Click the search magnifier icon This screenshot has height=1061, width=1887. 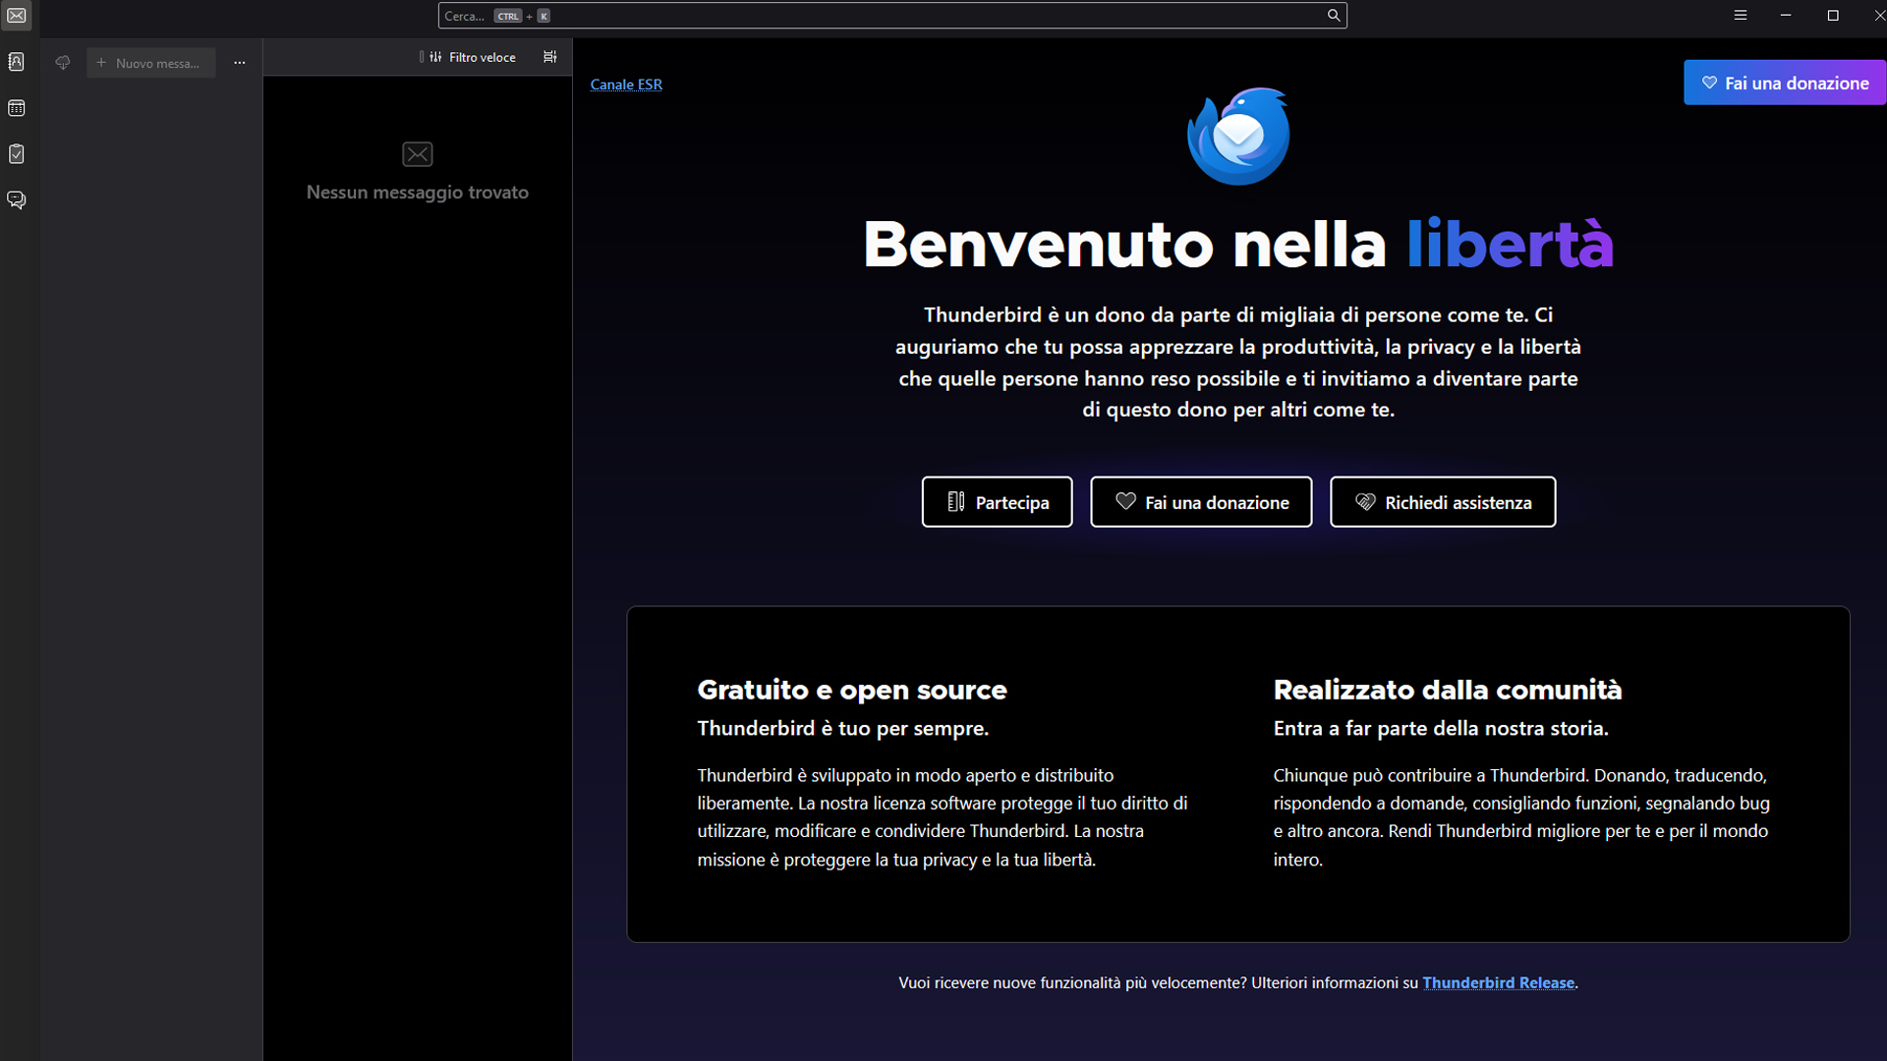(1334, 16)
